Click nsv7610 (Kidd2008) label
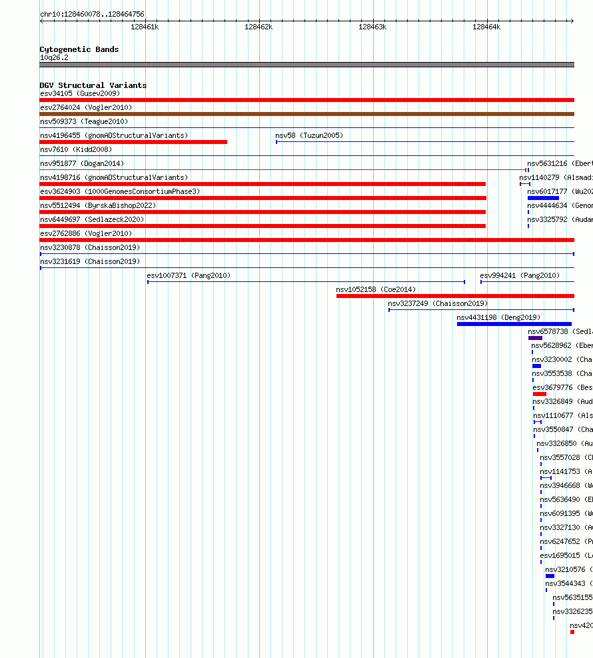593x658 pixels. 76,149
